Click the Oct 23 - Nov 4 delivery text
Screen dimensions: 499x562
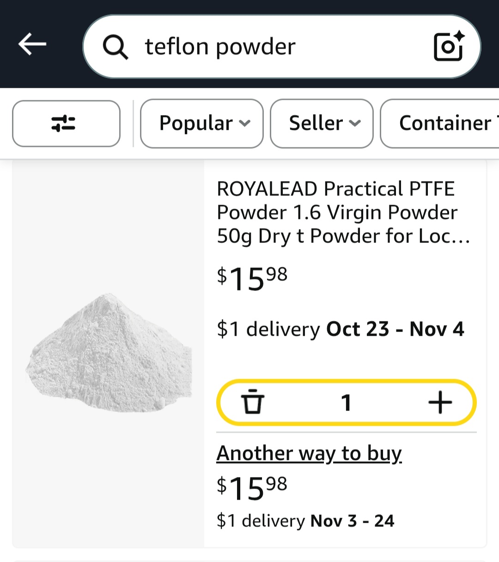[395, 329]
